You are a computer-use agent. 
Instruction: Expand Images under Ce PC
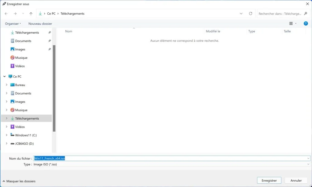point(7,102)
